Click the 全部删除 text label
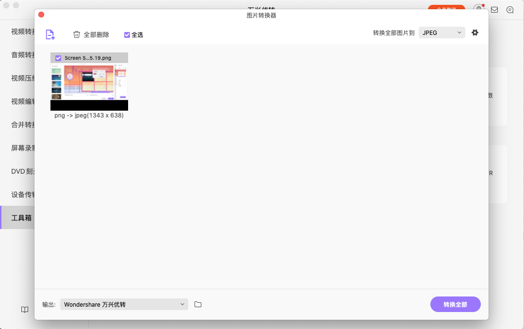This screenshot has width=524, height=329. (x=96, y=35)
